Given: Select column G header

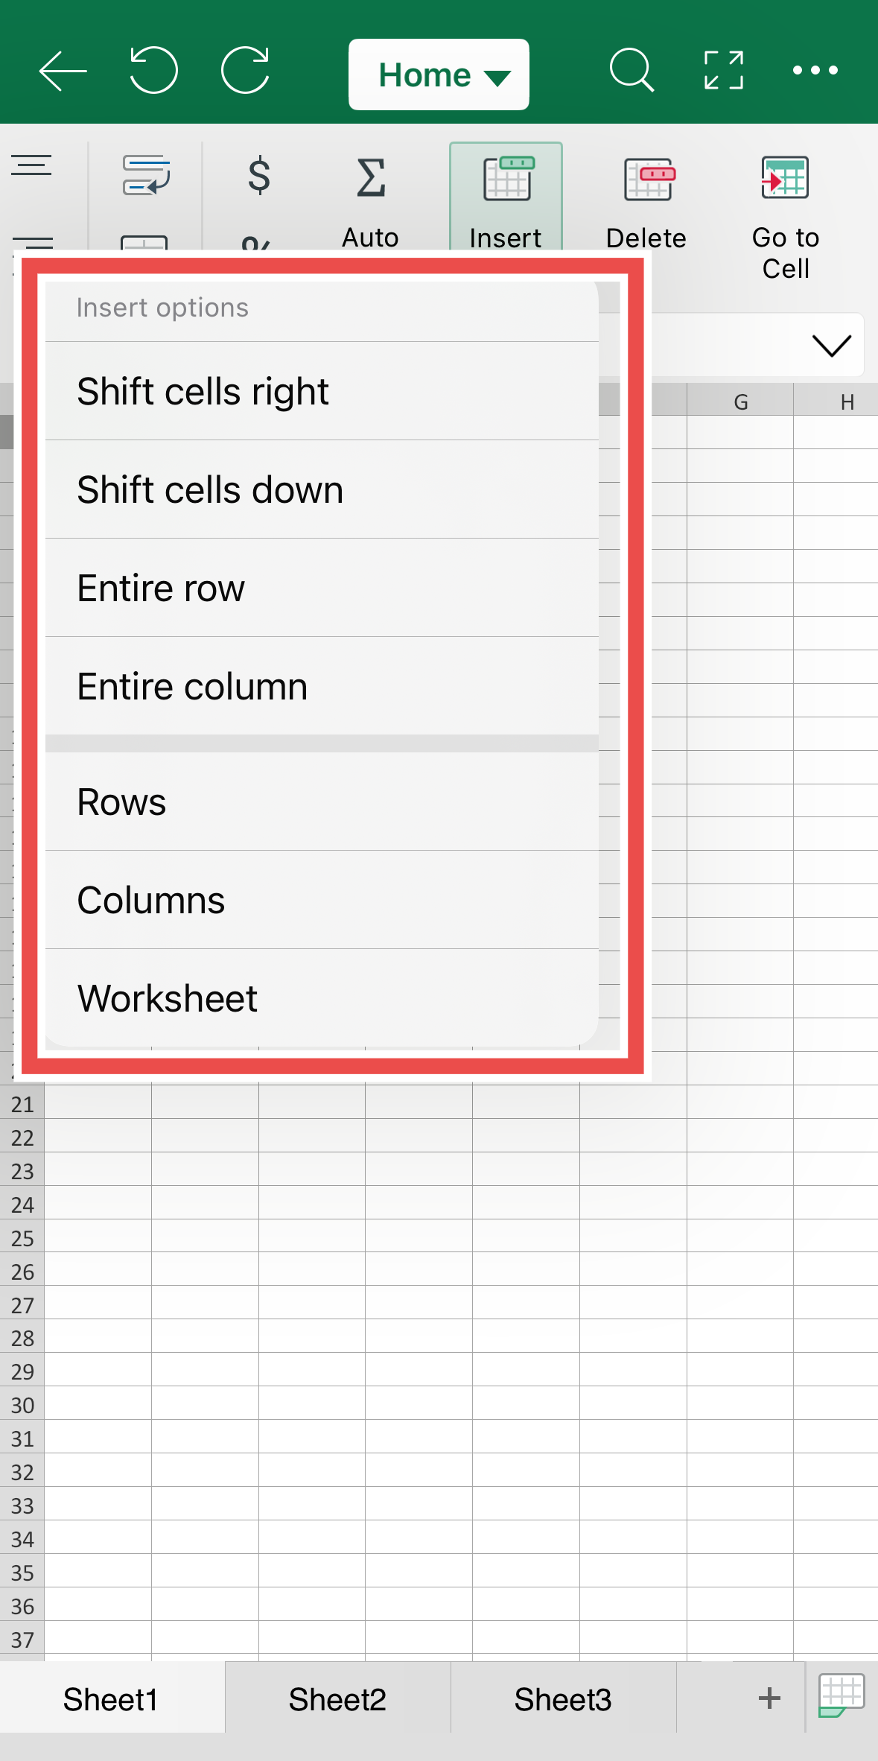Looking at the screenshot, I should point(740,401).
